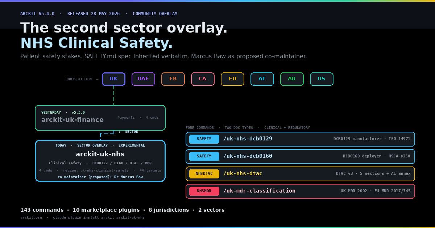Click the /uk-nhs-dcb0160 command name

(248, 156)
